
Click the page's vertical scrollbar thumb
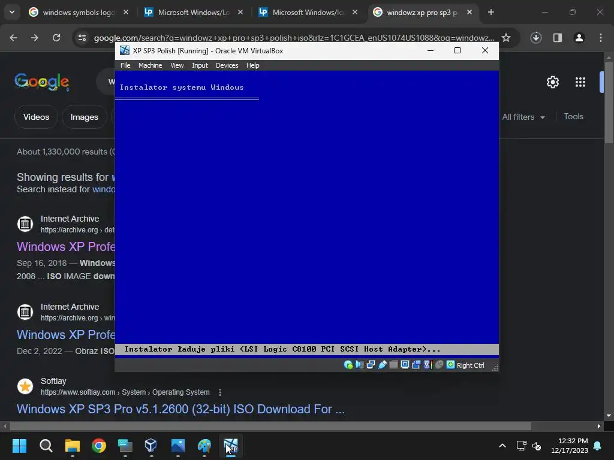[609, 102]
